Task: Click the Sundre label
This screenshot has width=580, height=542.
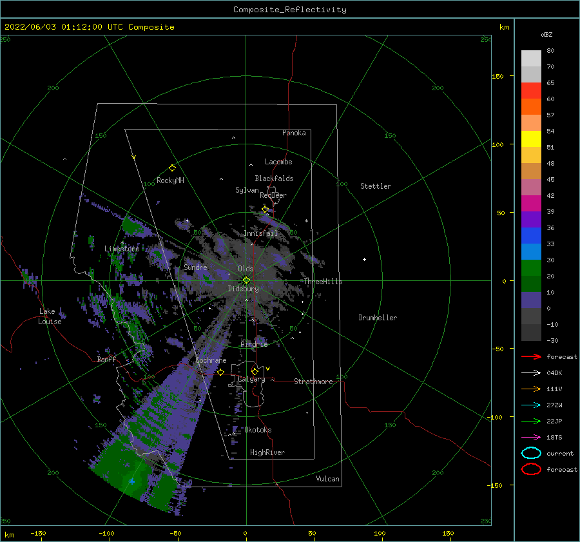Action: pos(196,267)
